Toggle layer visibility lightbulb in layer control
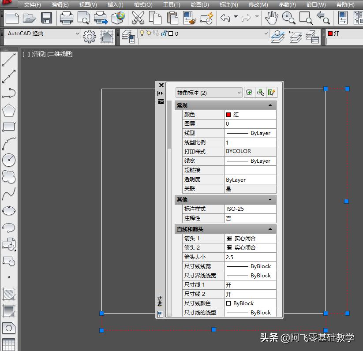 click(x=142, y=33)
